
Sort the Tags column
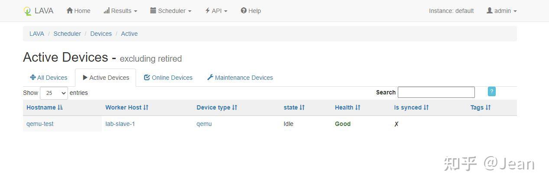pyautogui.click(x=488, y=107)
